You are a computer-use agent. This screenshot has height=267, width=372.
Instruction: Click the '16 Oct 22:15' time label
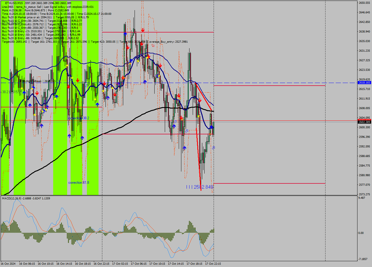101,264
